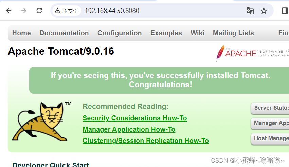This screenshot has width=289, height=167.
Task: Open Clustering/Session Replication How-To link
Action: click(146, 141)
